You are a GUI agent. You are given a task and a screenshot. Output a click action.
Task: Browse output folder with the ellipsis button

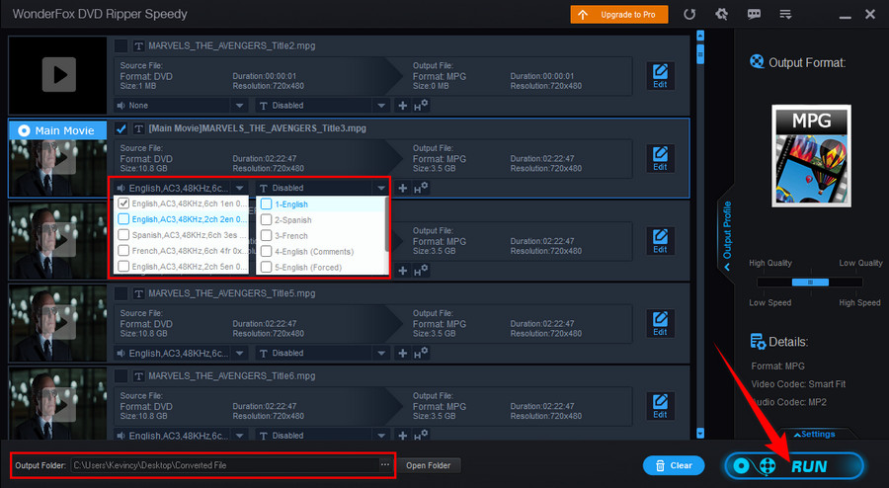(385, 464)
